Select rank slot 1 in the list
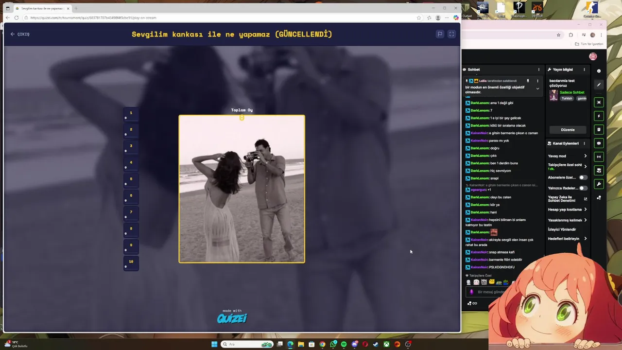This screenshot has height=350, width=622. [x=131, y=114]
